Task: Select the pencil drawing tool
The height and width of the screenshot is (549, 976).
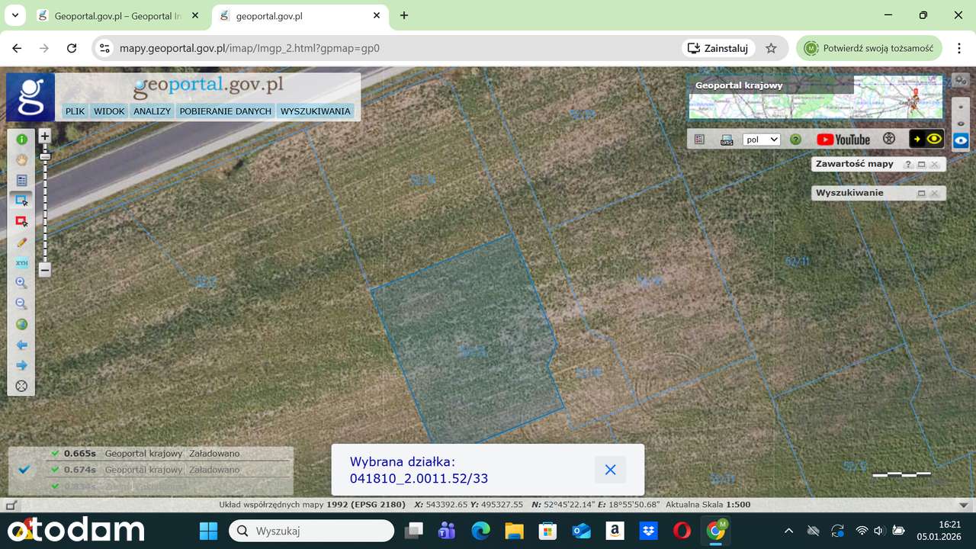Action: coord(21,242)
